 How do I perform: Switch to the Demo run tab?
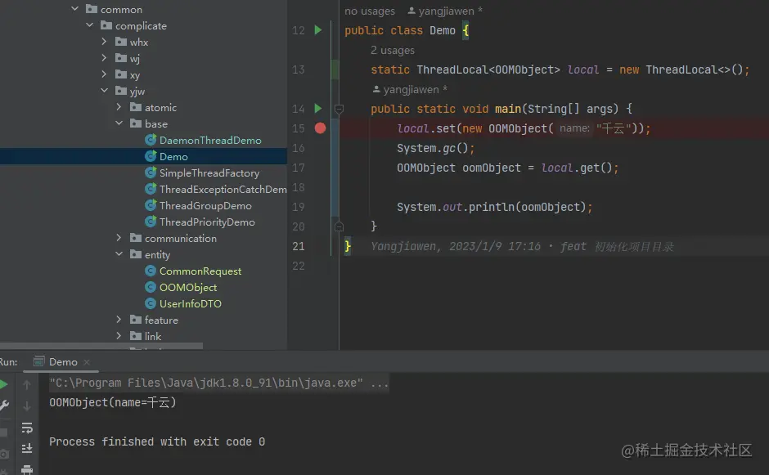tap(63, 361)
